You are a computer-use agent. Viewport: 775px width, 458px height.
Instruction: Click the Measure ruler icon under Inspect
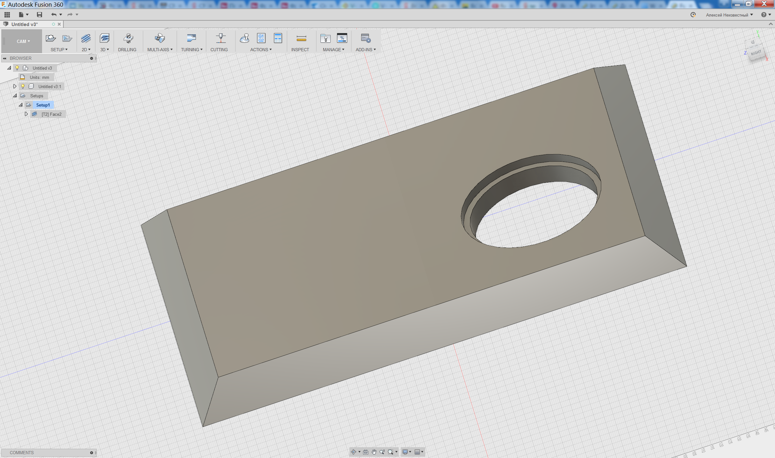point(301,38)
